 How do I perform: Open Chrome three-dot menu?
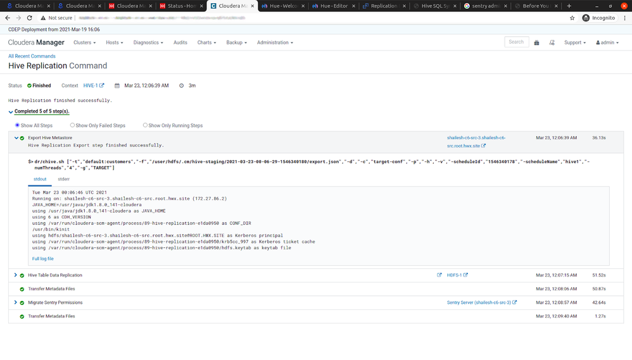[x=625, y=18]
